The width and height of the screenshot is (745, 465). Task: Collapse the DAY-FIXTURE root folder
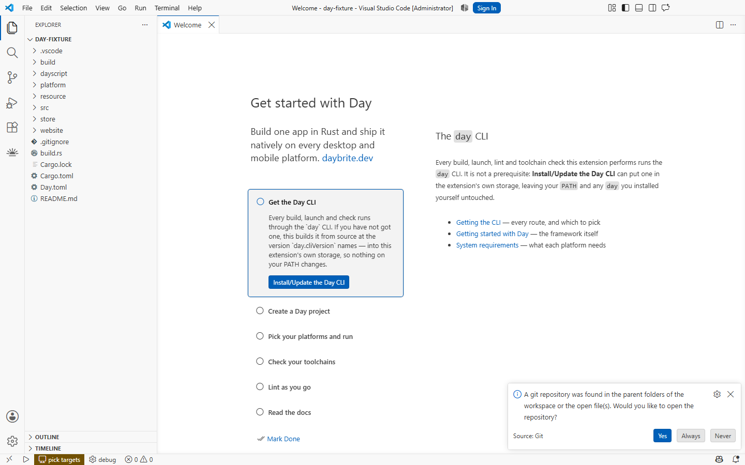(x=91, y=39)
